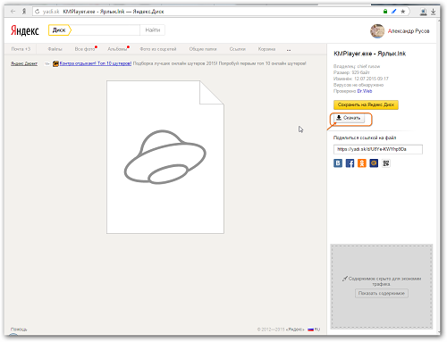Share via Мой Мир icon
This screenshot has height=342, width=447.
coord(374,163)
